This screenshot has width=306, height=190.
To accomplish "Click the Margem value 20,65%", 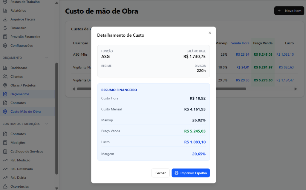I will [x=199, y=154].
